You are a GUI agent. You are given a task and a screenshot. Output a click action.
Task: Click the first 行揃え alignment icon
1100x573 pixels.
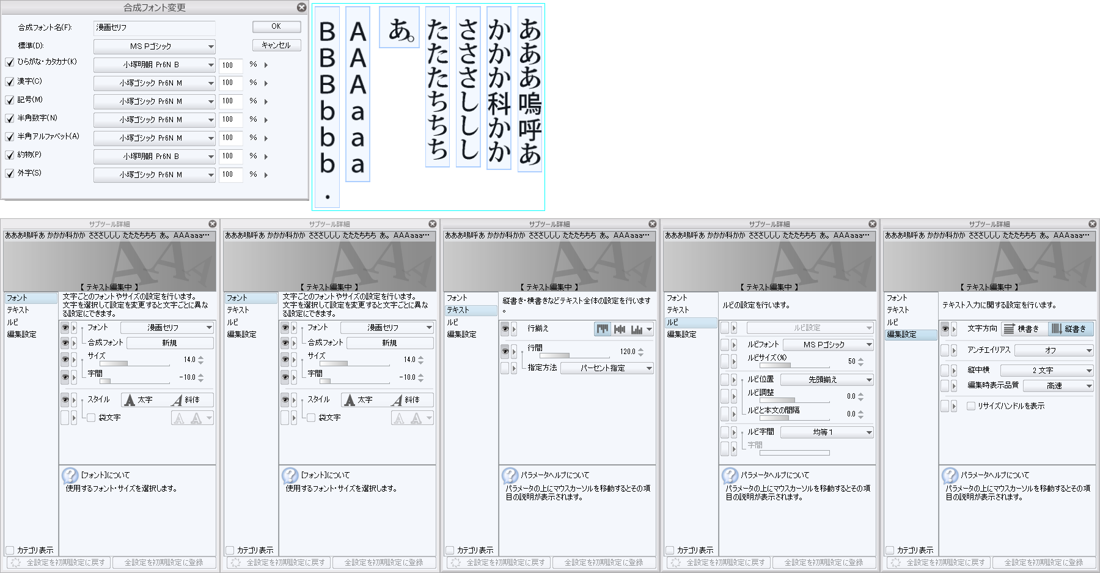(x=603, y=329)
